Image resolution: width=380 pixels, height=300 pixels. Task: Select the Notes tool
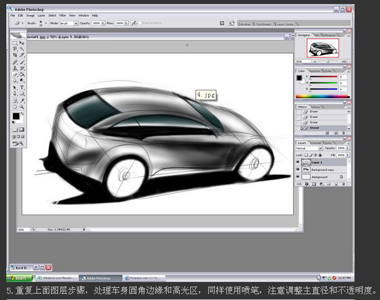coord(15,101)
